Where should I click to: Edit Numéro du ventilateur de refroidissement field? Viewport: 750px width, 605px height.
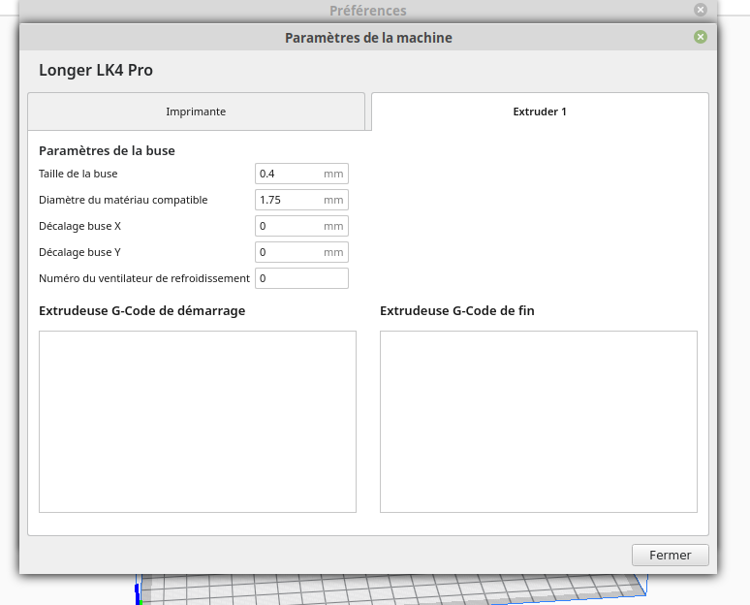301,278
